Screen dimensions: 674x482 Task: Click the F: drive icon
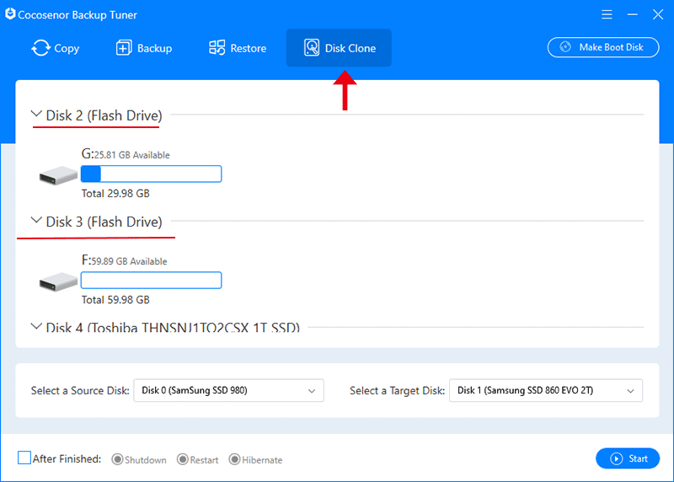pos(58,281)
